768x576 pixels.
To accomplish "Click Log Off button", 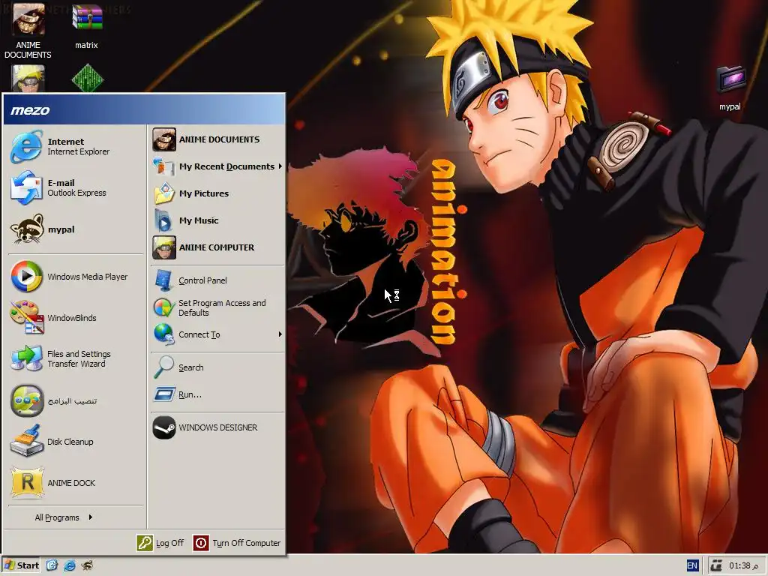I will pos(160,543).
